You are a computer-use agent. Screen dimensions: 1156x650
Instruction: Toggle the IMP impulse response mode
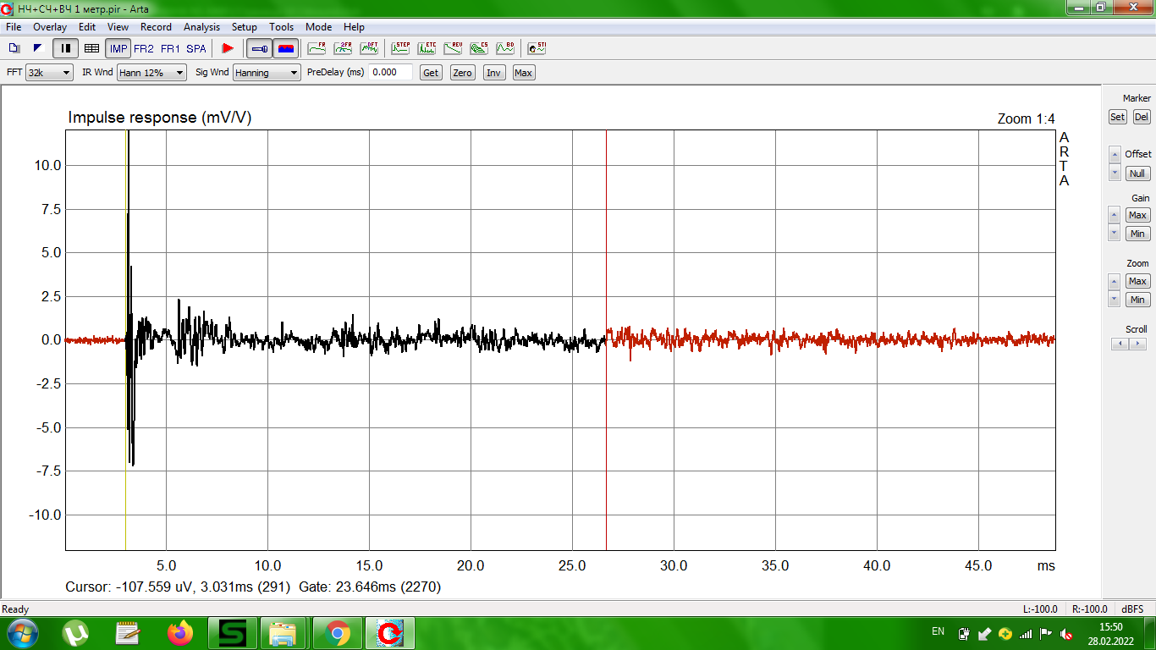click(x=118, y=48)
